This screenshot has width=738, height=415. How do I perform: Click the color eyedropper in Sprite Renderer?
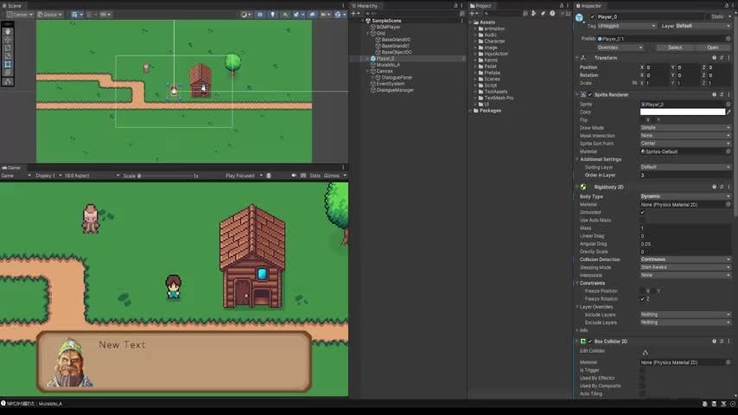pos(729,112)
